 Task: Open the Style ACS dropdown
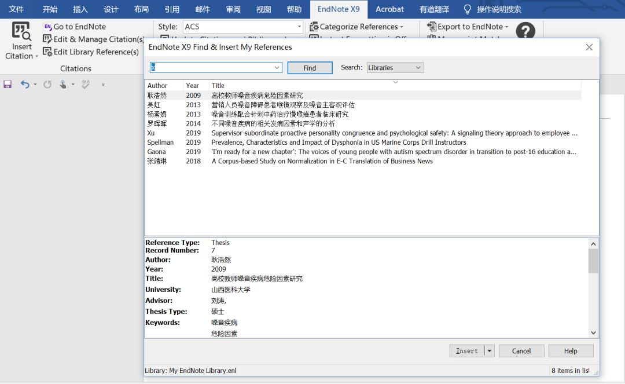[299, 27]
